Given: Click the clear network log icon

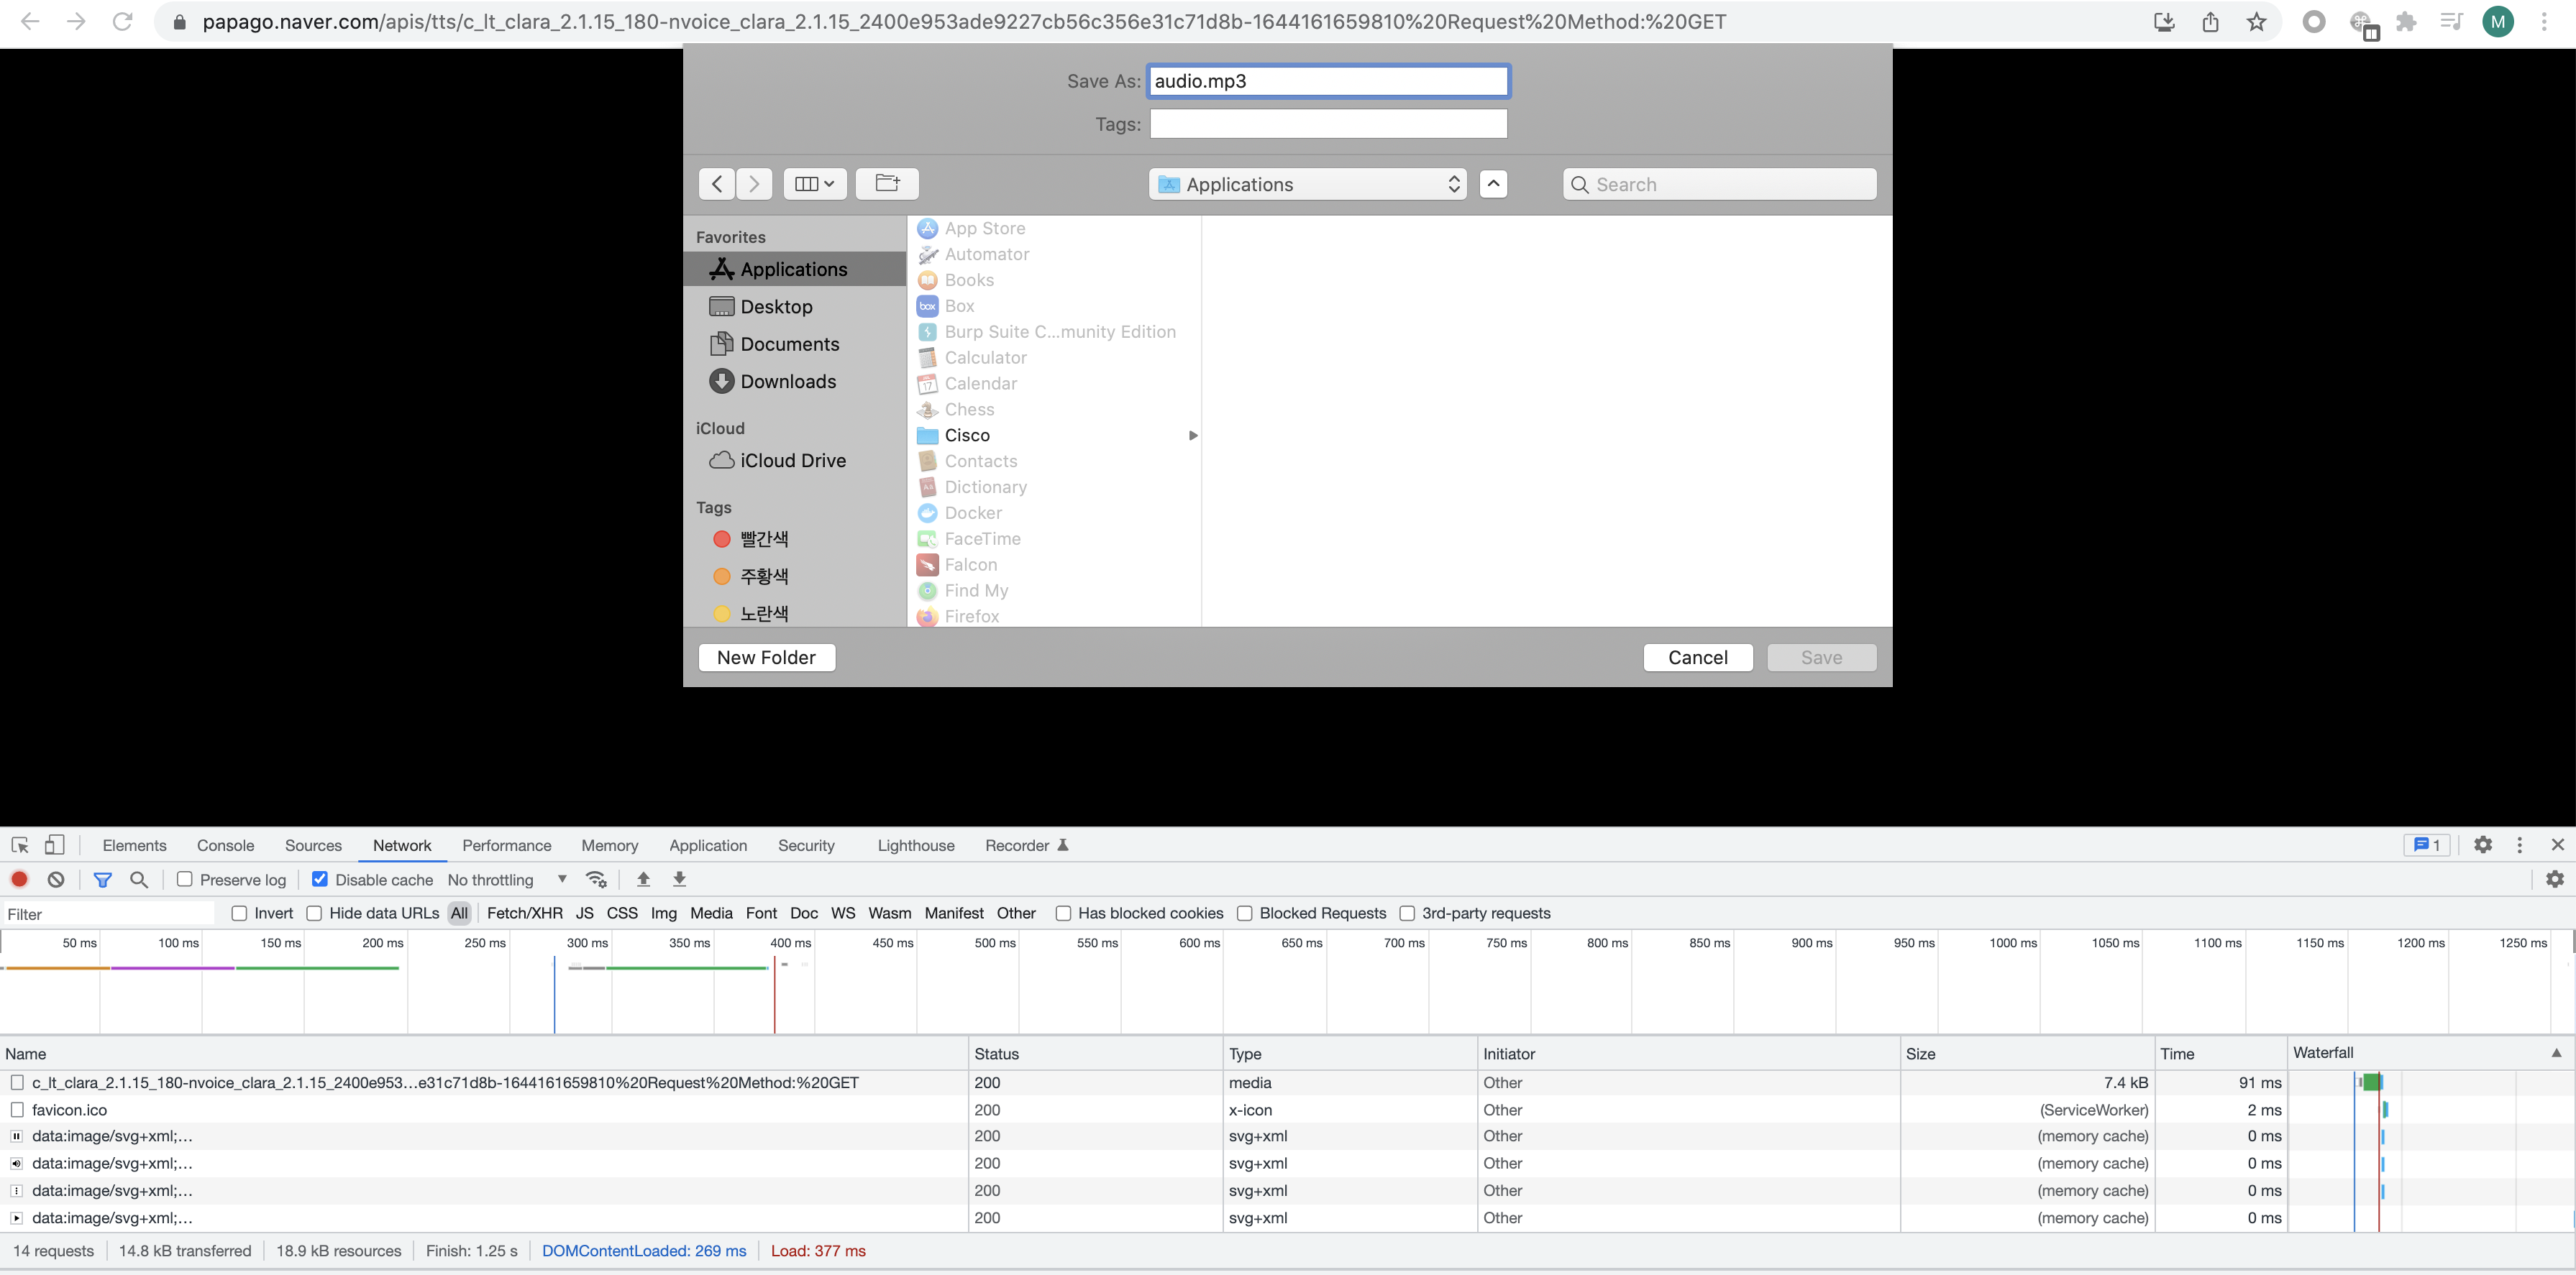Looking at the screenshot, I should pos(56,879).
